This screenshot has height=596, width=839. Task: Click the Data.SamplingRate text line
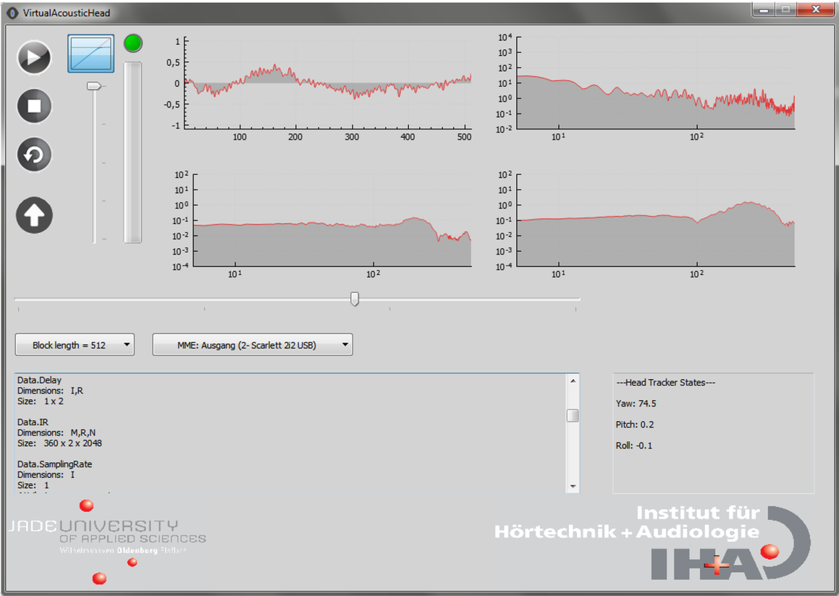(x=54, y=464)
